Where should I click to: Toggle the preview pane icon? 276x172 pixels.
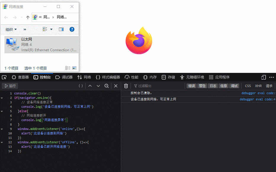61,29
